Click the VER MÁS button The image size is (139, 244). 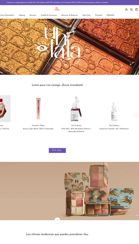click(57, 150)
